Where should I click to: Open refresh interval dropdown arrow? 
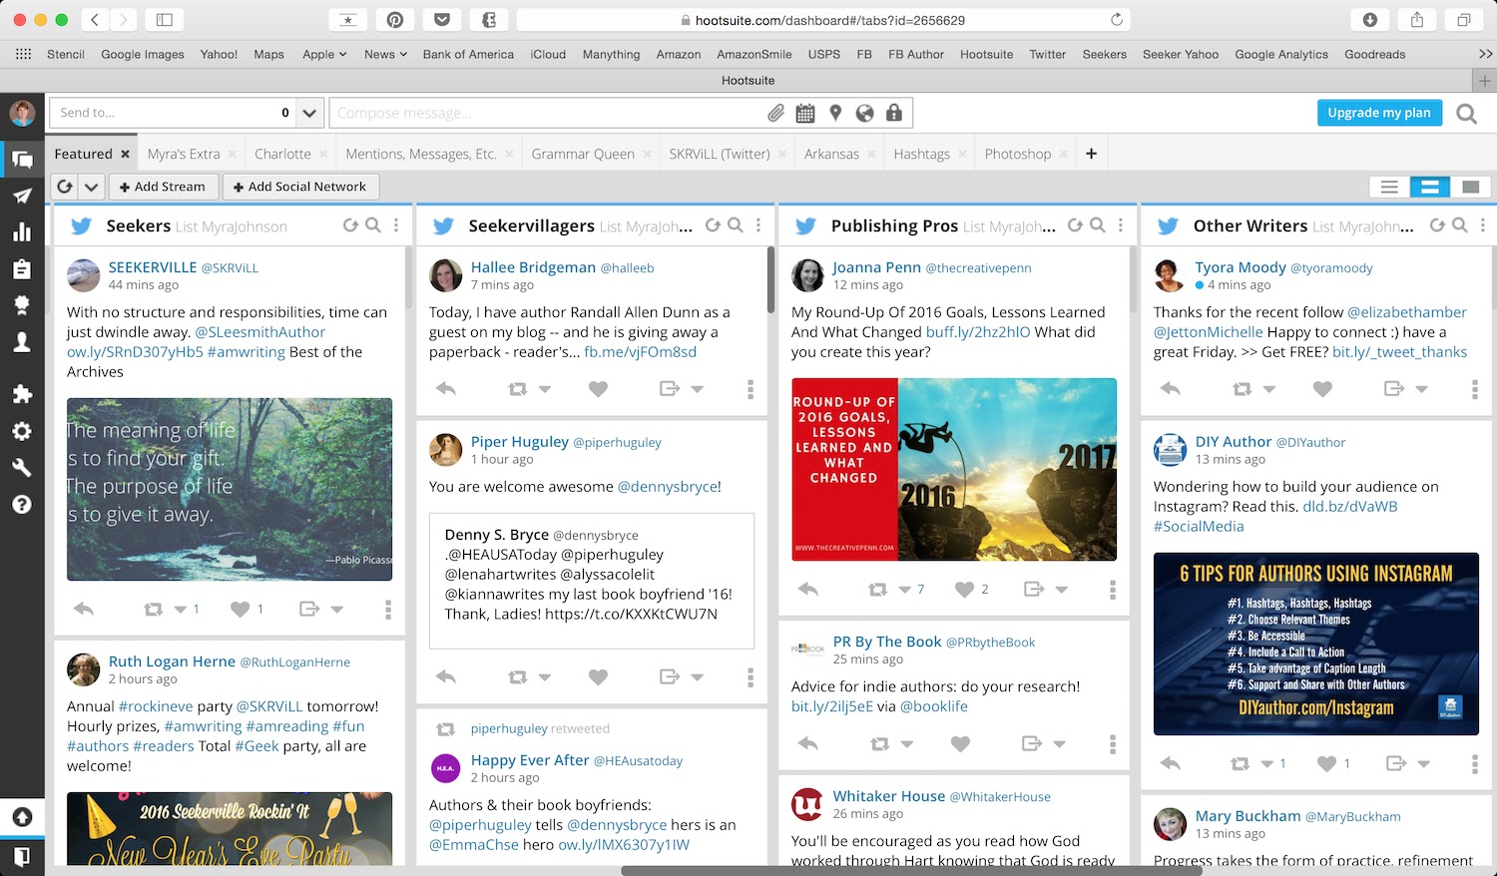[x=91, y=187]
